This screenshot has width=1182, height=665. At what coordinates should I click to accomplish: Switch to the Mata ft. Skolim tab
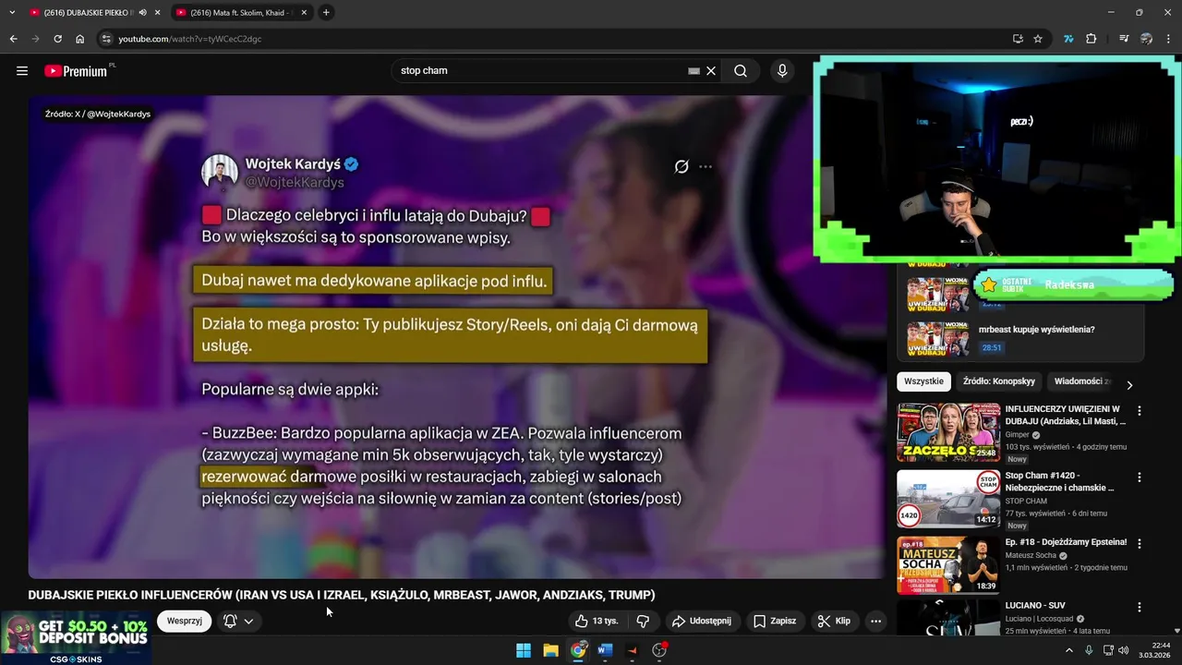[x=240, y=12]
